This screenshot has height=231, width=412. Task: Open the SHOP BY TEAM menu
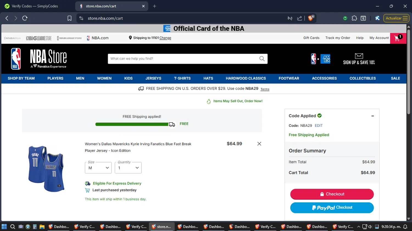(x=21, y=78)
